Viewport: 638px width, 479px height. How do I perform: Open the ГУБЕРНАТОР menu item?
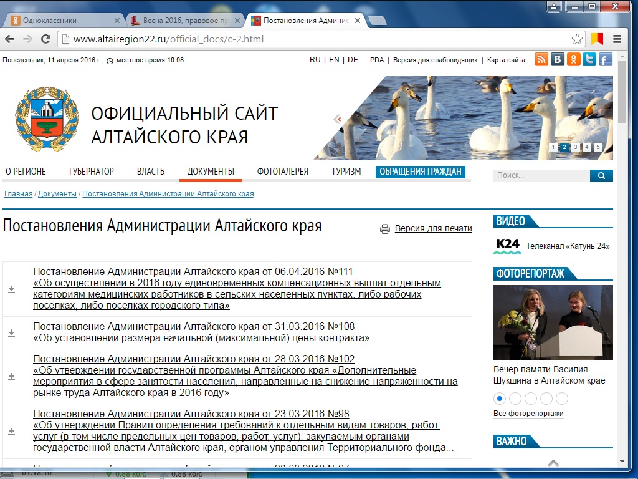92,172
